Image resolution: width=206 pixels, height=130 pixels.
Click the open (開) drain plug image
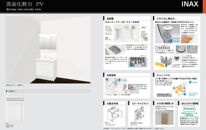(181, 49)
